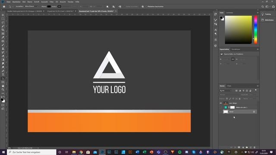Open the Windows Start menu

[3, 152]
